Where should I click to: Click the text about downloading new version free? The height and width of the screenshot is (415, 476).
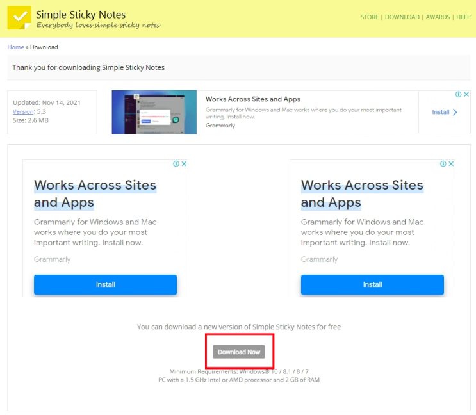coord(239,327)
